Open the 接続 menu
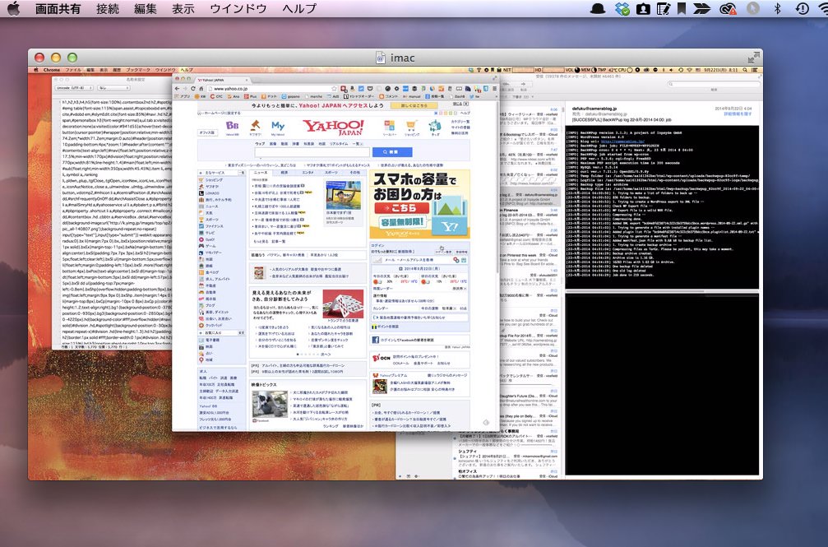The image size is (828, 547). [107, 8]
